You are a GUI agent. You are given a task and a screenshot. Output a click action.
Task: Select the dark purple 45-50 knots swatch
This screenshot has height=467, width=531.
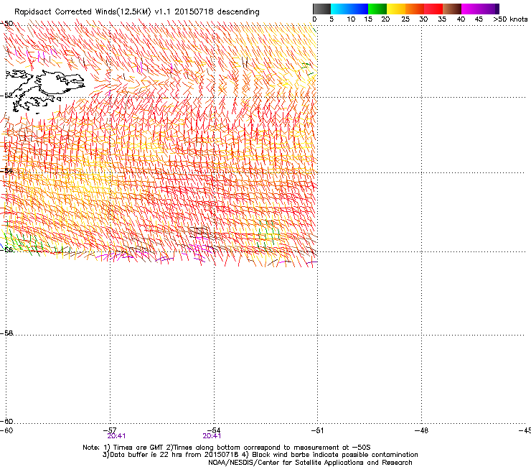pyautogui.click(x=489, y=9)
